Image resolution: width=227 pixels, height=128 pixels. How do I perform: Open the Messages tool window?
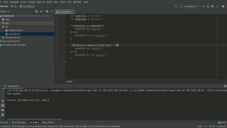point(19,122)
